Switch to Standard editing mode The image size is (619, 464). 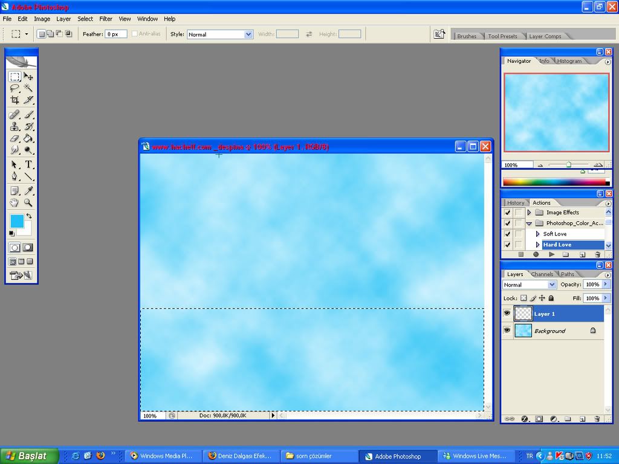click(x=15, y=248)
